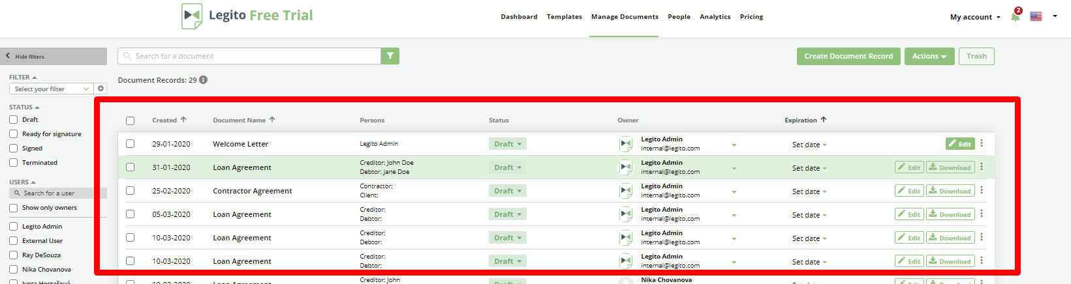This screenshot has height=284, width=1071.
Task: Click the Legito logo icon
Action: (192, 16)
